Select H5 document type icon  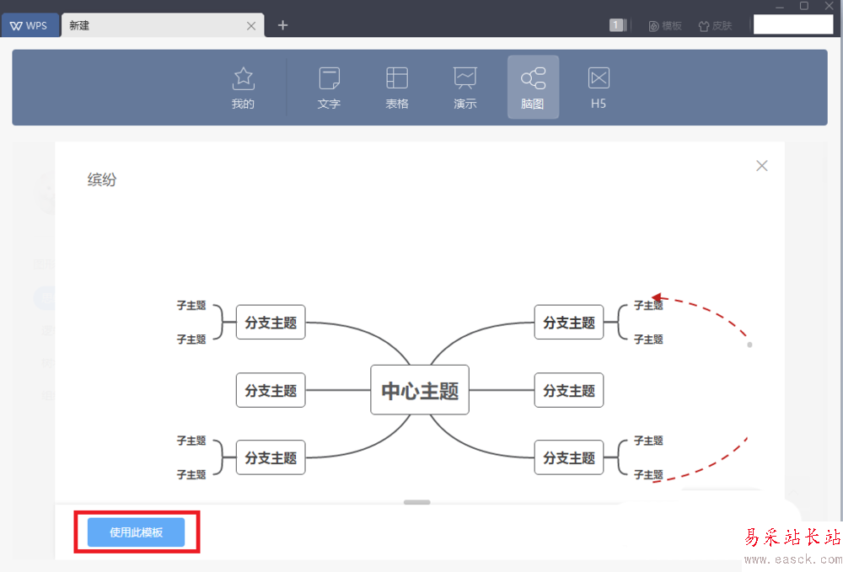coord(599,88)
